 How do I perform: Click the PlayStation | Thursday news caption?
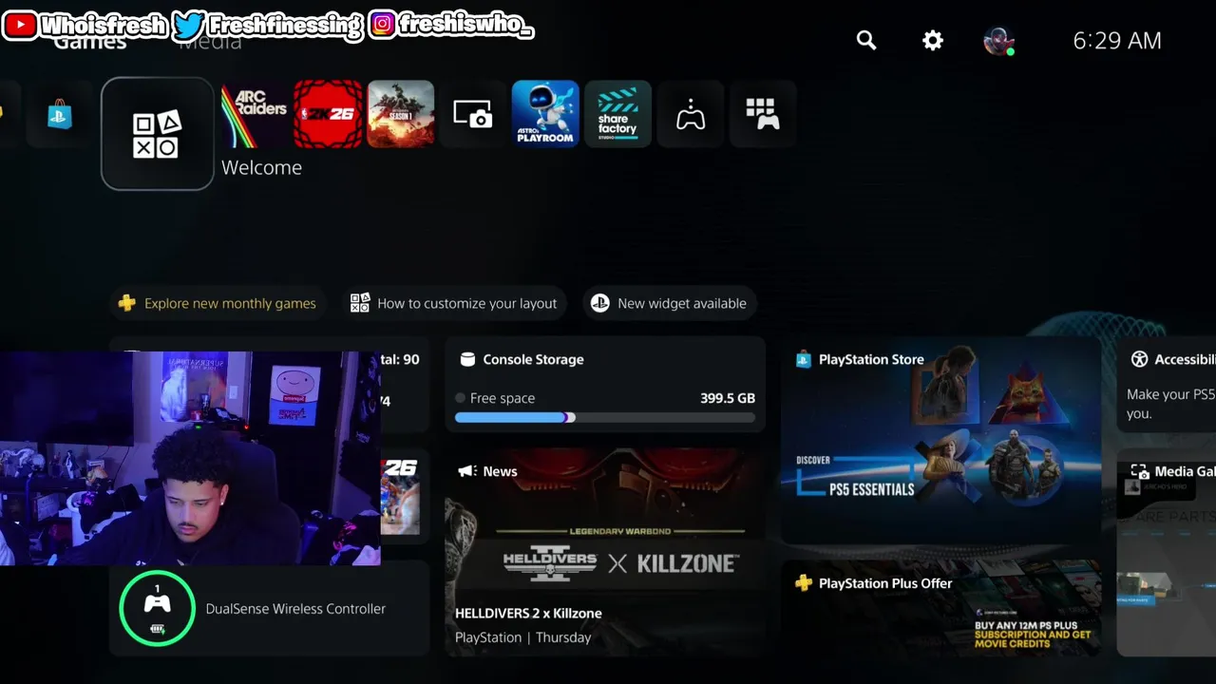522,637
